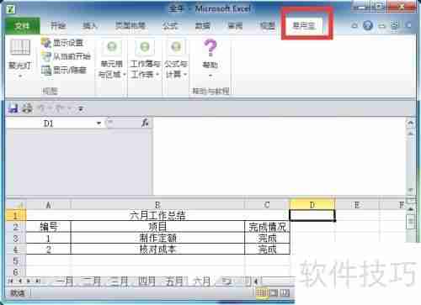Image resolution: width=421 pixels, height=305 pixels.
Task: Open the 公式与计算 dropdown menu
Action: click(x=176, y=59)
